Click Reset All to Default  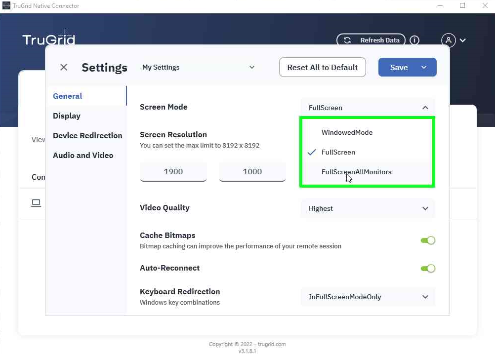[322, 67]
